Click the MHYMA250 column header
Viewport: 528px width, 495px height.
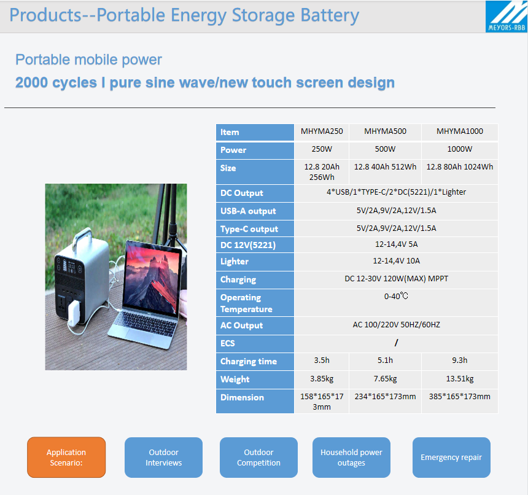pos(322,131)
